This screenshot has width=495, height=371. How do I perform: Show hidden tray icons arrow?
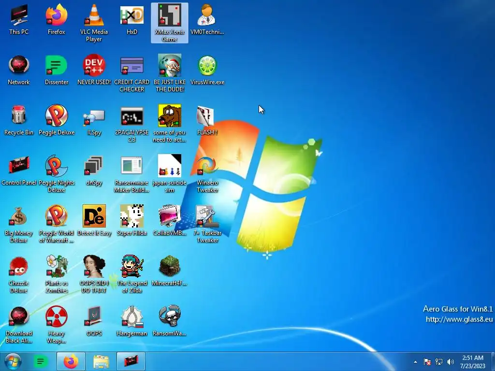tap(415, 362)
